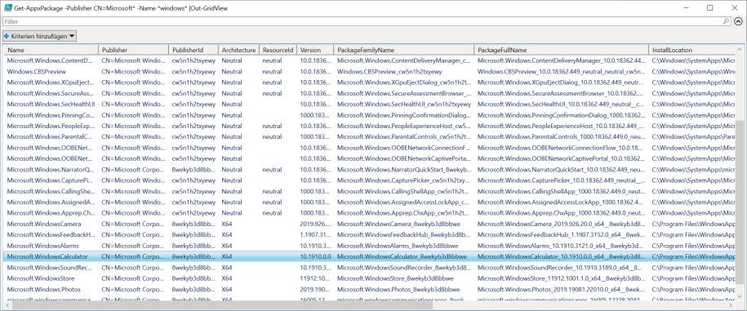
Task: Sort by the Name column header
Action: pos(51,50)
